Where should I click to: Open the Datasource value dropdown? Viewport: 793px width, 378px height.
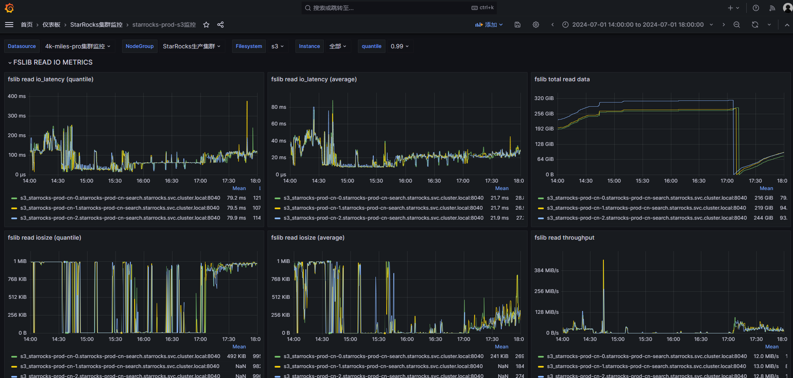click(78, 46)
